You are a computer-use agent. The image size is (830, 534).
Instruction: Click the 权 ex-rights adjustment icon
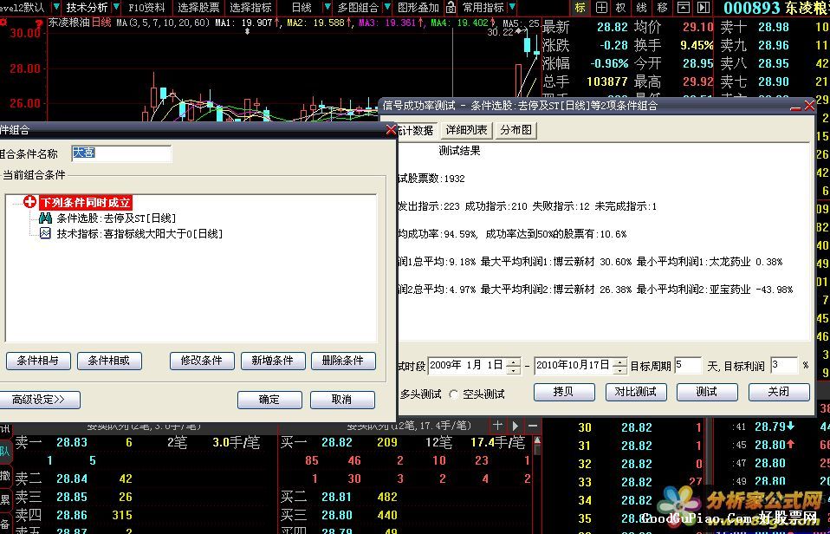(x=621, y=8)
